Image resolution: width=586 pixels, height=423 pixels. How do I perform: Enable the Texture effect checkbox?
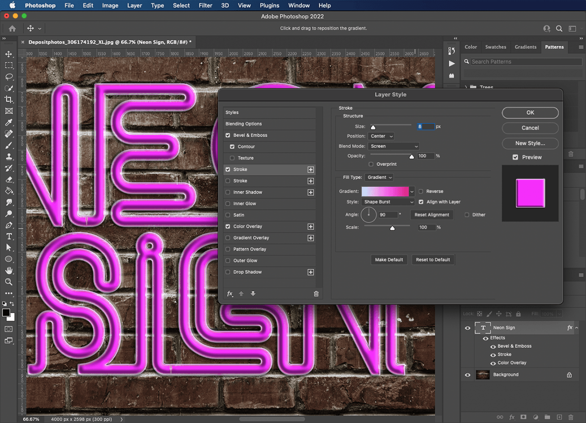pyautogui.click(x=232, y=158)
